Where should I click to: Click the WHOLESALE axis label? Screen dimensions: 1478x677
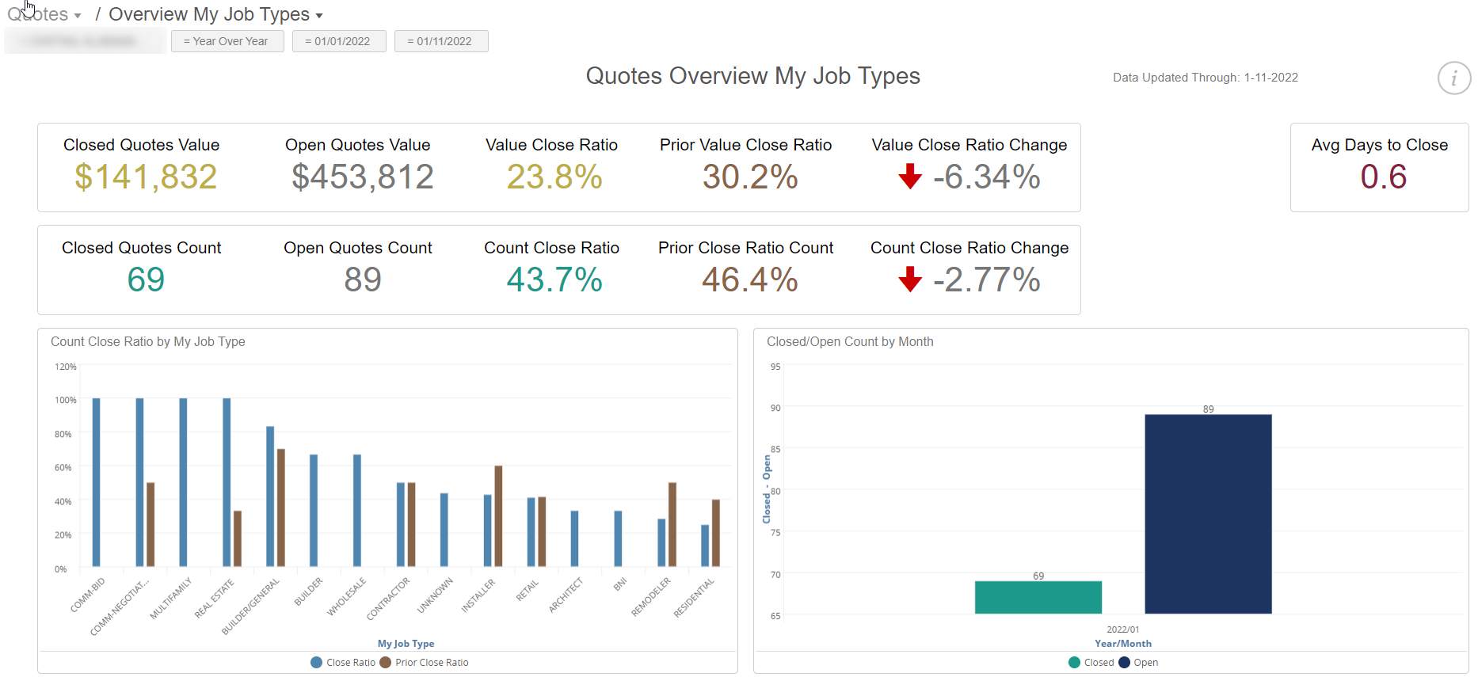coord(347,597)
